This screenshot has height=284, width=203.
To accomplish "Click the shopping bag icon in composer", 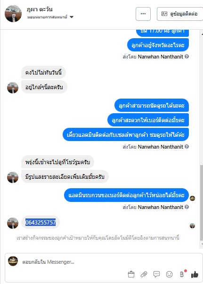I will pyautogui.click(x=131, y=274).
